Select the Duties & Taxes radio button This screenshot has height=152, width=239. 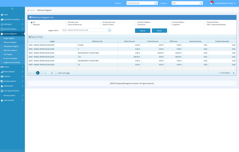205,22
